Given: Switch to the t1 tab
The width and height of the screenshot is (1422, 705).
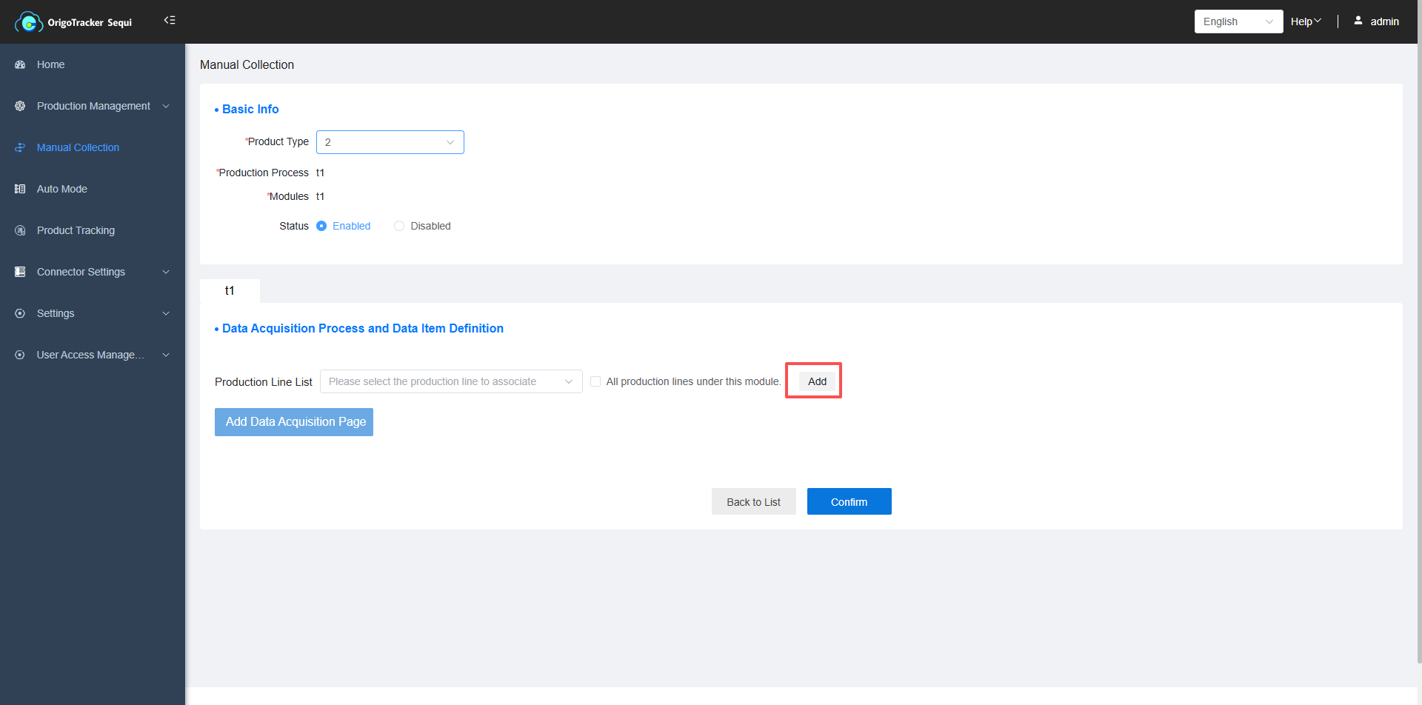Looking at the screenshot, I should (x=230, y=291).
